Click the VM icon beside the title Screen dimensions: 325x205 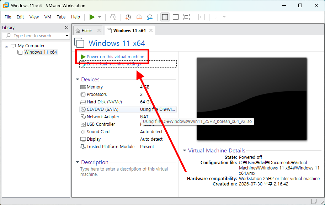coord(79,43)
